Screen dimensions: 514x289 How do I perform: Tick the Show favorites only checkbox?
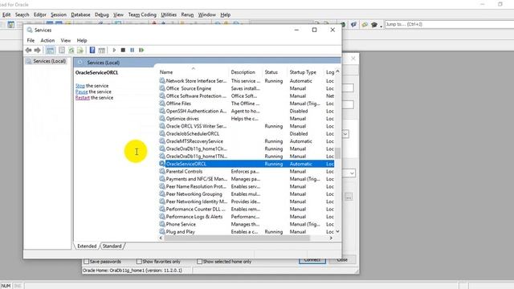(139, 262)
